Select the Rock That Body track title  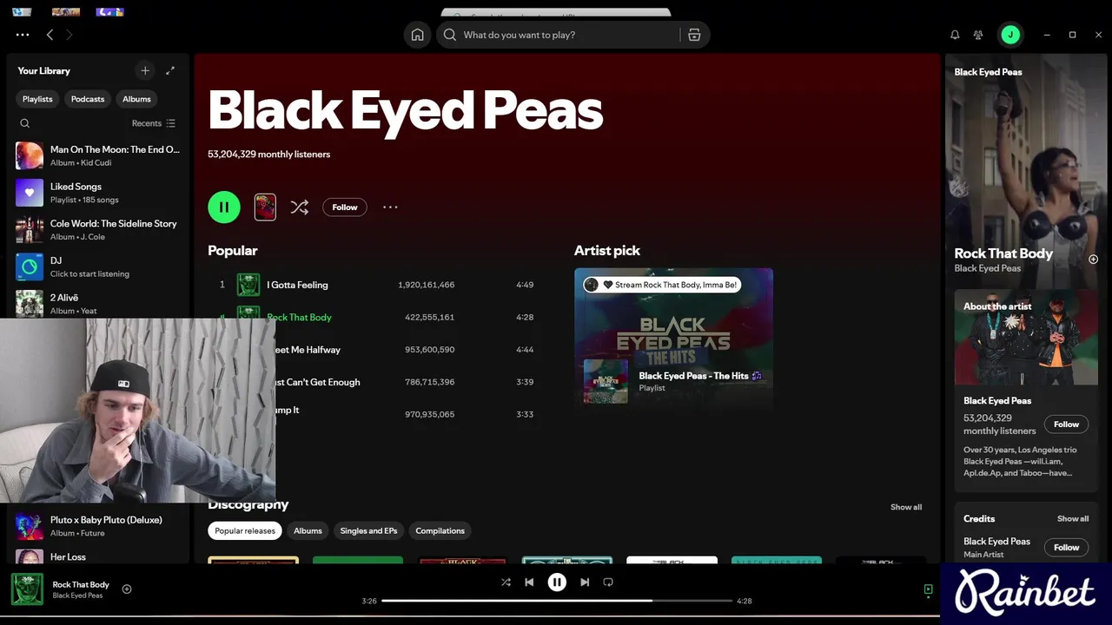[299, 317]
